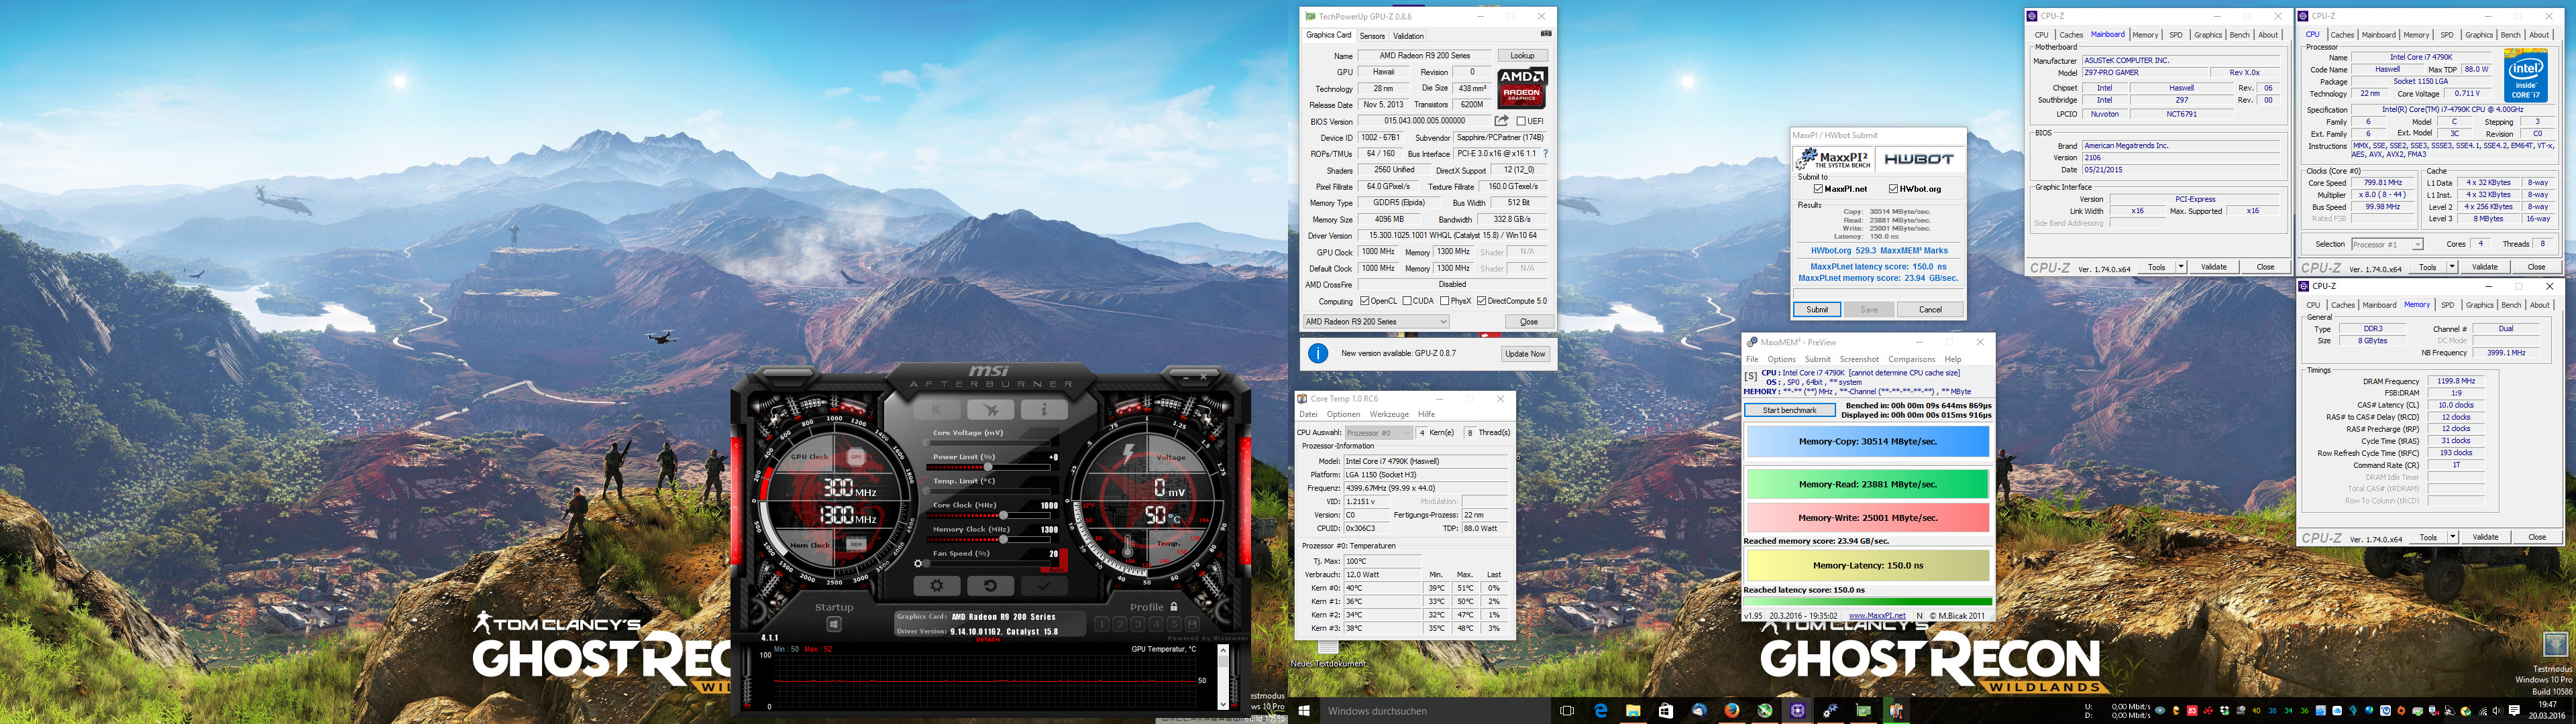Open SPD tab in CPU-Z Mainboard window
Image resolution: width=2576 pixels, height=724 pixels.
(2176, 35)
